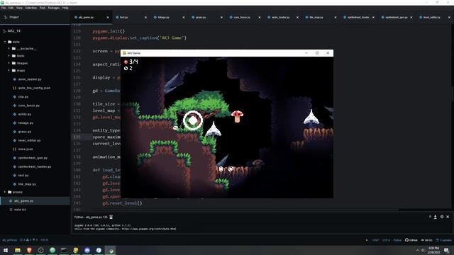Image resolution: width=454 pixels, height=255 pixels.
Task: Close the foliage.py editor tab
Action: (184, 17)
